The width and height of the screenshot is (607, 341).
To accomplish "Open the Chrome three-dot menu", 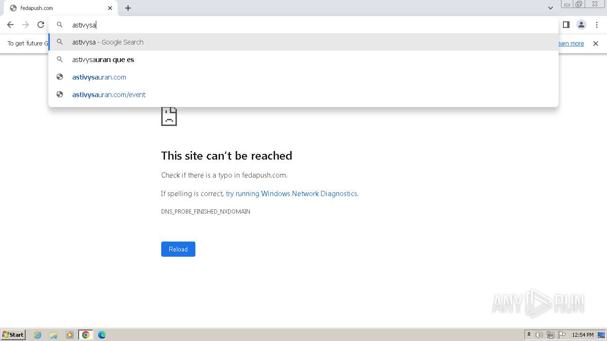I will 597,25.
